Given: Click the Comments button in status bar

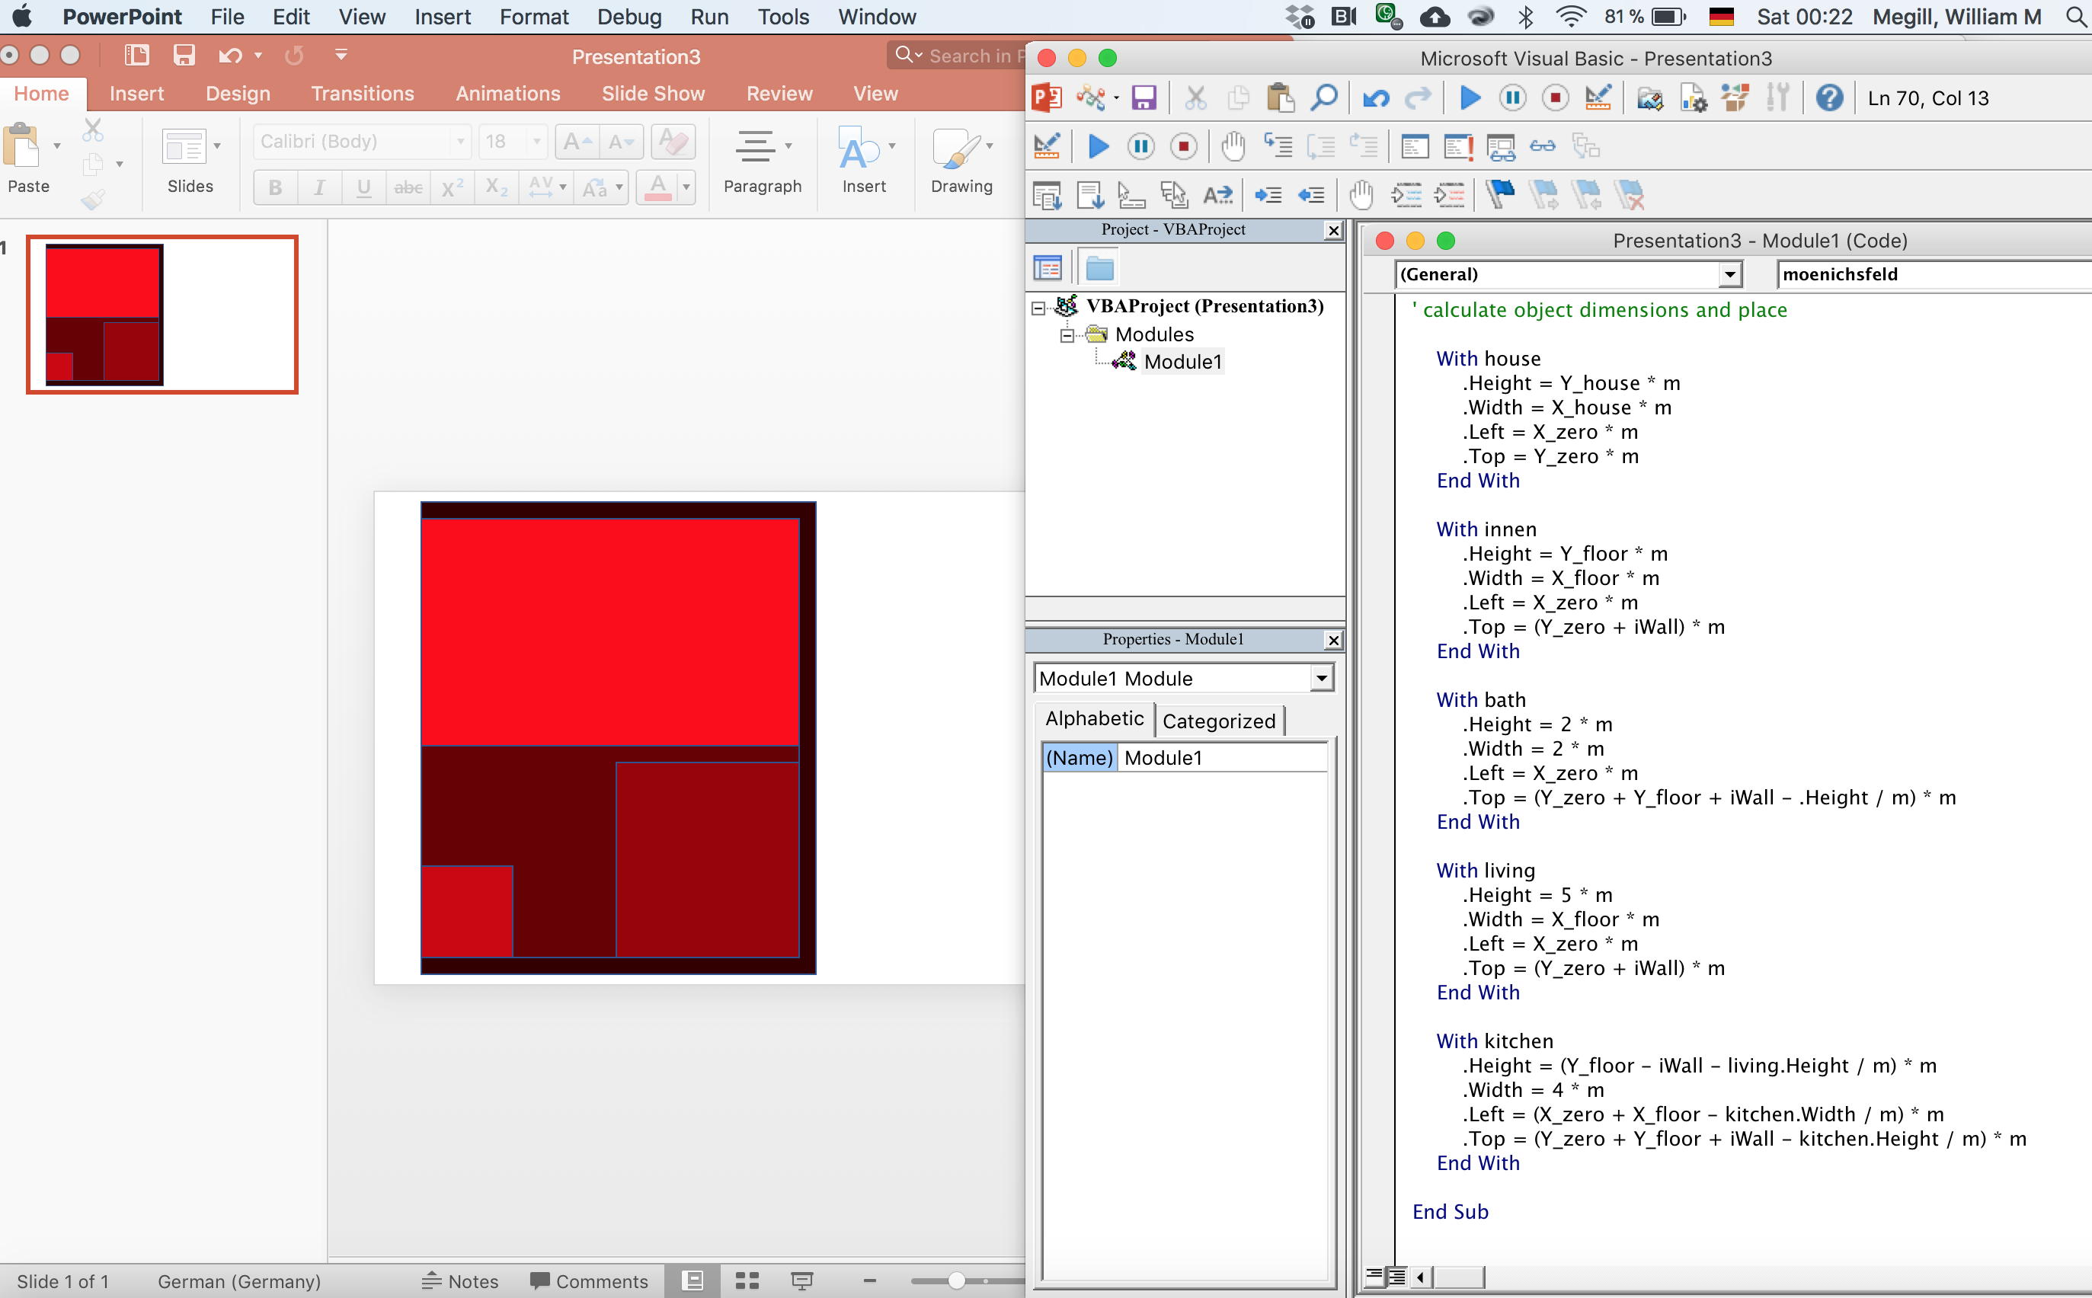Looking at the screenshot, I should (589, 1280).
